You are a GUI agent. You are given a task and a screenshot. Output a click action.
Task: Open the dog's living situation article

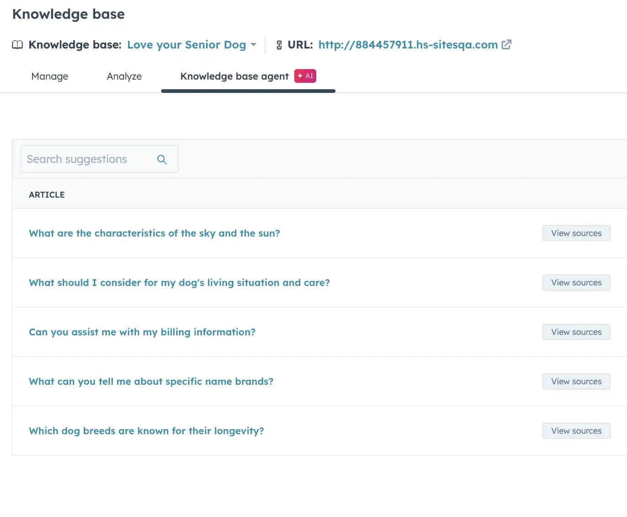tap(179, 283)
